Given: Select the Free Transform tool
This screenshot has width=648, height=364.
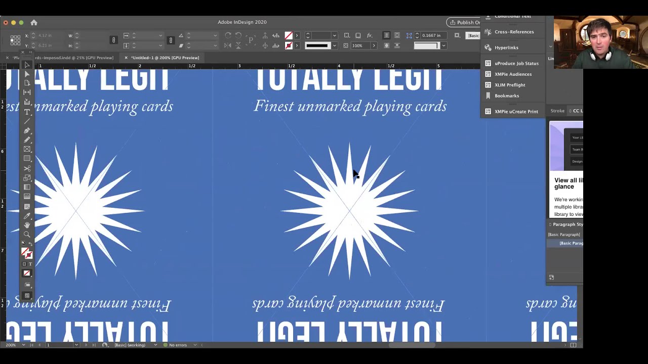Looking at the screenshot, I should [27, 177].
